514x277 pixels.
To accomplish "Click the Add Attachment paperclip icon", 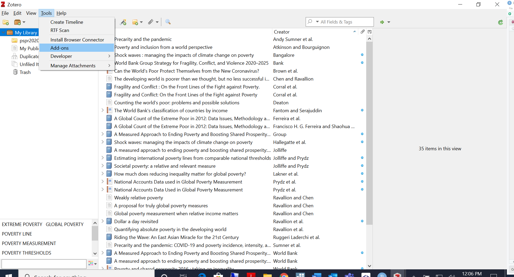I will [x=150, y=22].
